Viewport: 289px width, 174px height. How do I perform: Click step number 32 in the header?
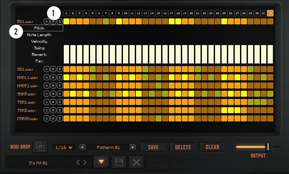tap(270, 13)
